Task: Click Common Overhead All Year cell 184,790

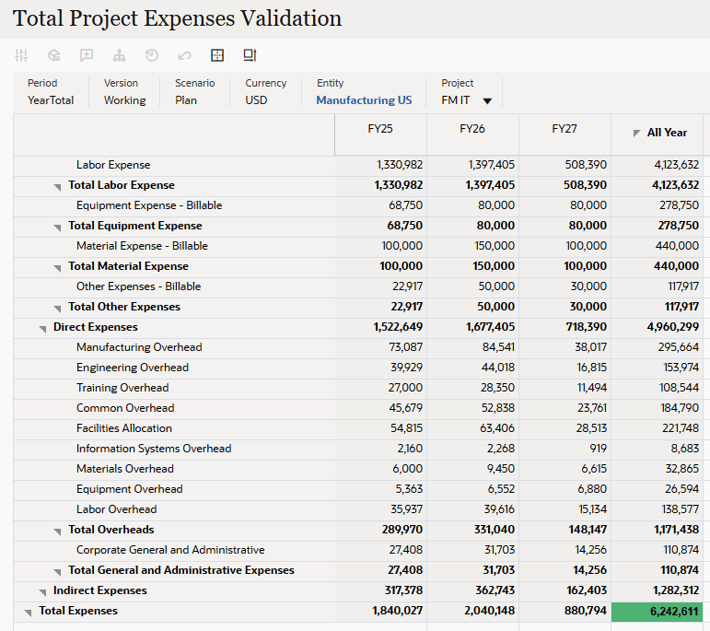Action: 657,408
